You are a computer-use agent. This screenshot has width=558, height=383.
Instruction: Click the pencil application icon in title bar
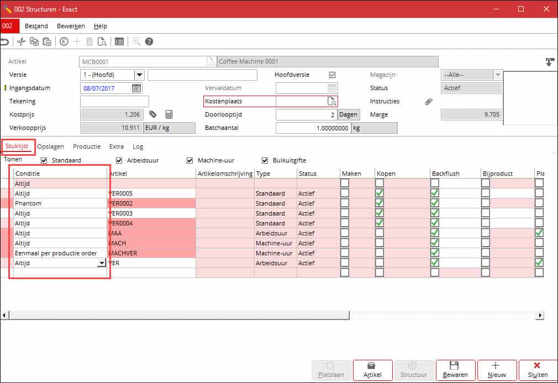[x=7, y=9]
